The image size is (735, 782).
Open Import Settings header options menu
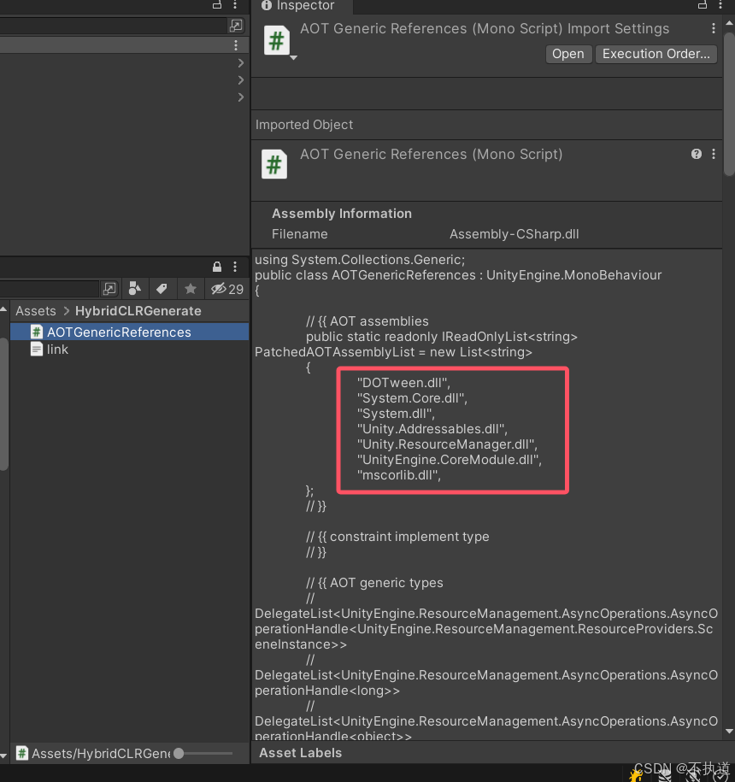(714, 28)
